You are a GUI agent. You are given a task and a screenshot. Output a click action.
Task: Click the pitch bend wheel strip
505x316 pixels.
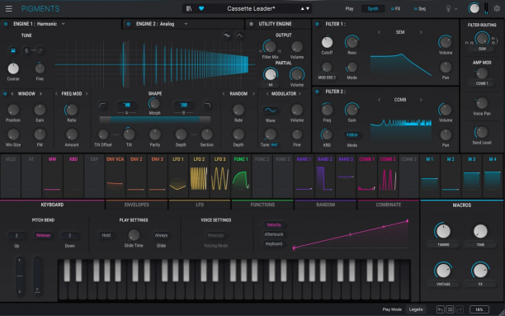click(x=20, y=276)
